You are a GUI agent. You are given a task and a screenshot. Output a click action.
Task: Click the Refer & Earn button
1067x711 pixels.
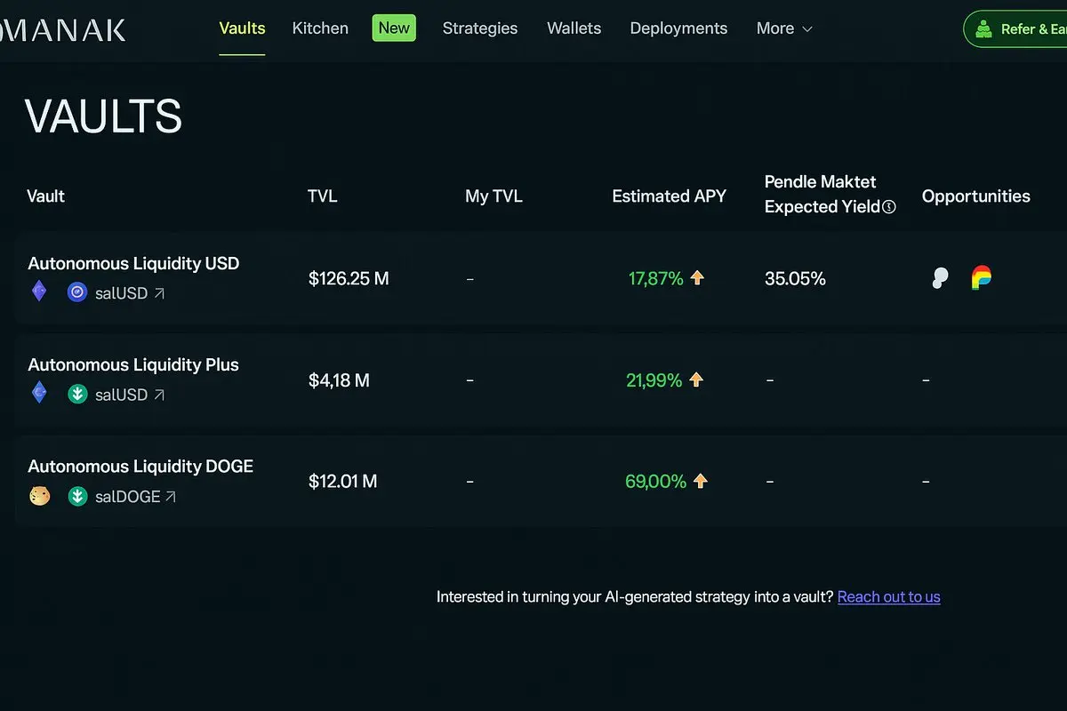(x=1018, y=29)
